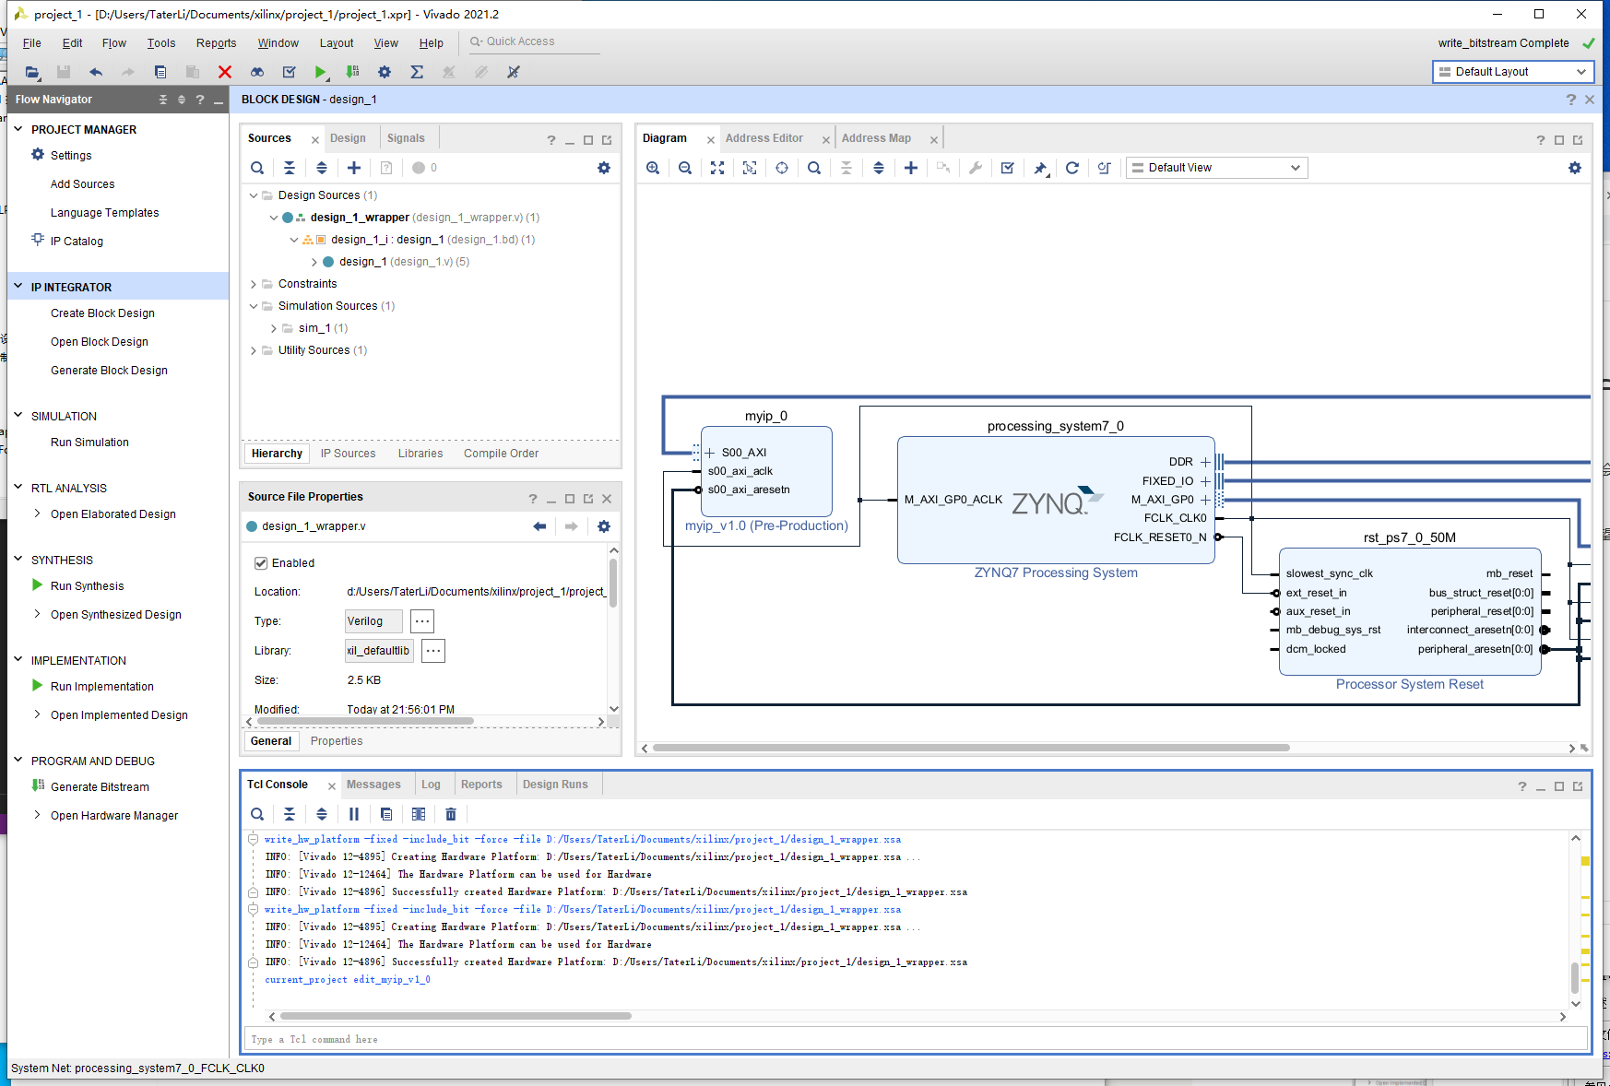Viewport: 1610px width, 1086px height.
Task: Switch to the Address Editor tab
Action: (764, 138)
